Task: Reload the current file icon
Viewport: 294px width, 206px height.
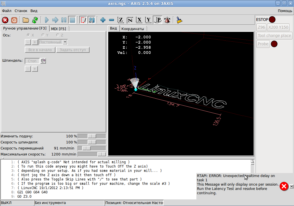Action: (35, 20)
